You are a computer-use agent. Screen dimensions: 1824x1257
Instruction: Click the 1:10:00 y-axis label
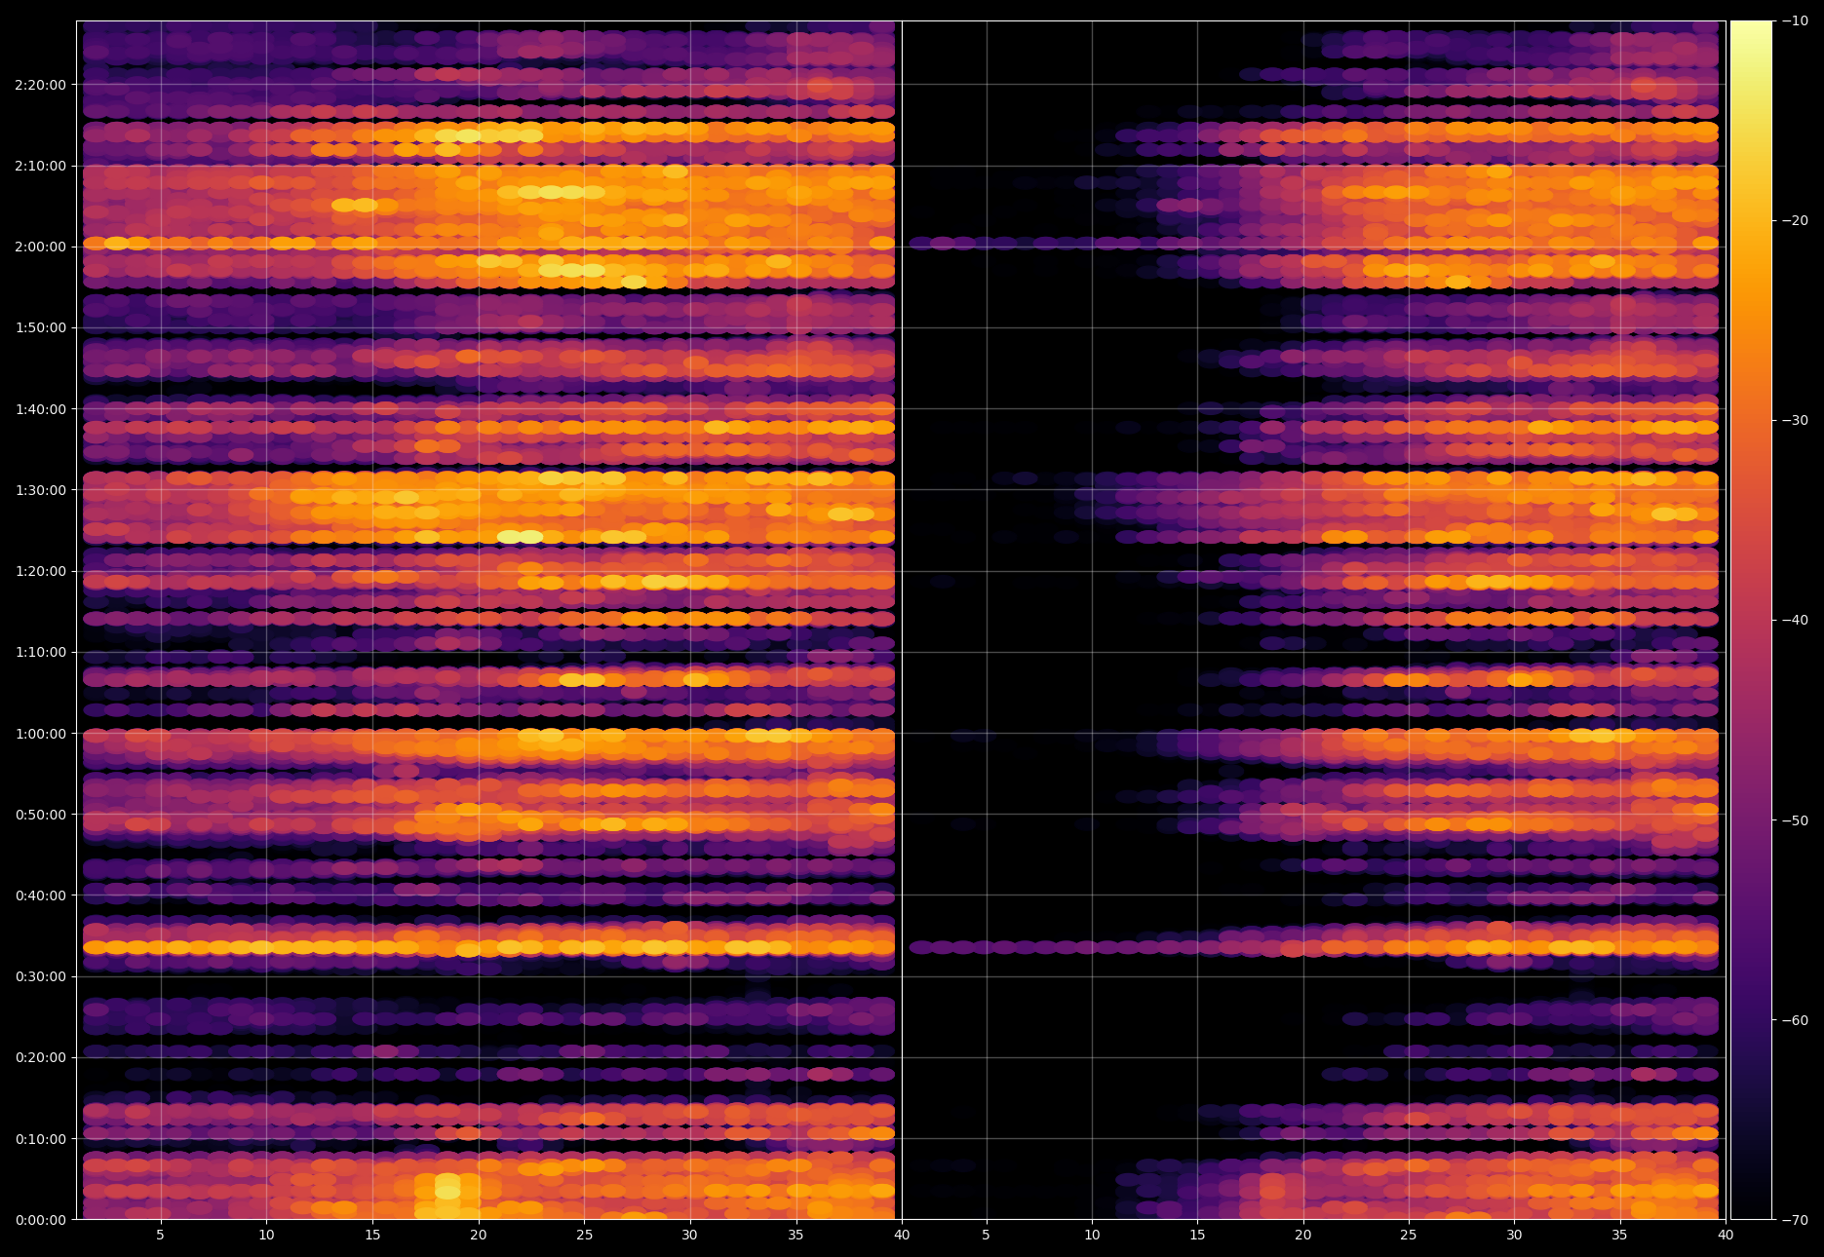pos(41,652)
